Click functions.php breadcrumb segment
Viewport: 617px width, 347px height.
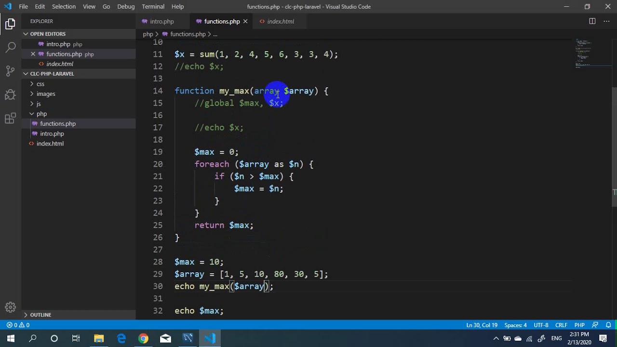(188, 34)
